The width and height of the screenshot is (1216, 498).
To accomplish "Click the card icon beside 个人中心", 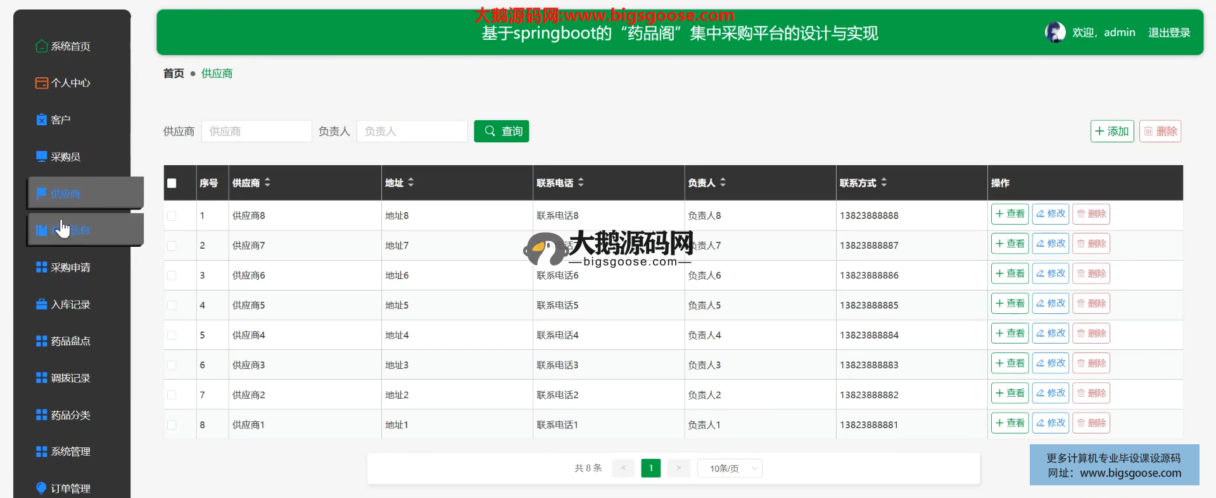I will [41, 83].
